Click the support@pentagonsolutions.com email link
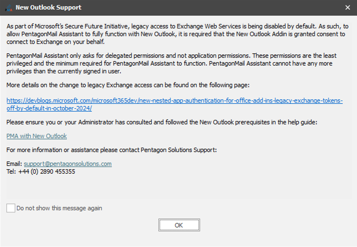The width and height of the screenshot is (357, 247). click(68, 164)
